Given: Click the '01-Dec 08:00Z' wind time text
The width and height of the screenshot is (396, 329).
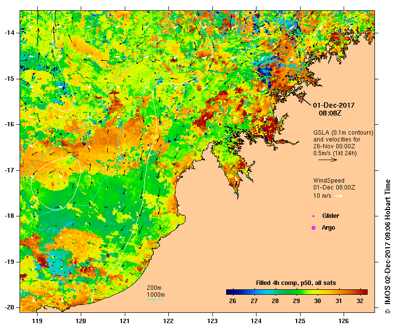Looking at the screenshot, I should point(334,188).
